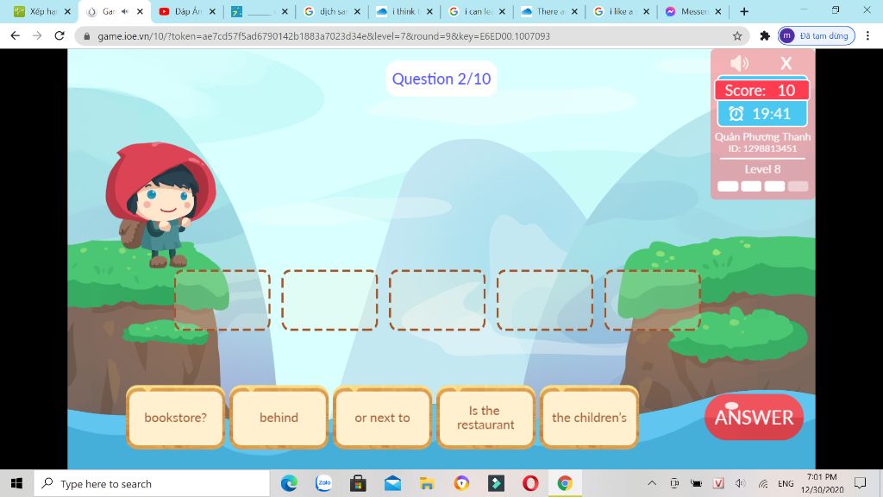The height and width of the screenshot is (497, 883).
Task: Click the Meet Now tray icon
Action: coord(674,483)
